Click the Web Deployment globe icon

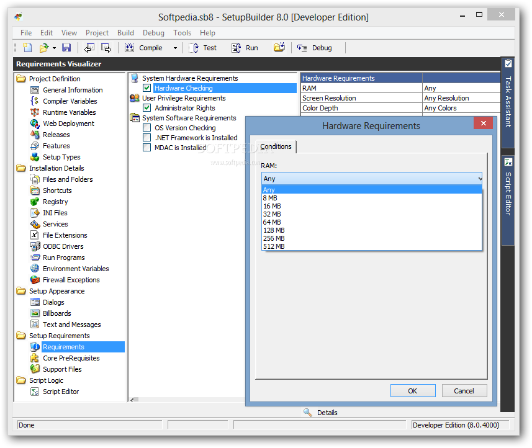point(35,123)
